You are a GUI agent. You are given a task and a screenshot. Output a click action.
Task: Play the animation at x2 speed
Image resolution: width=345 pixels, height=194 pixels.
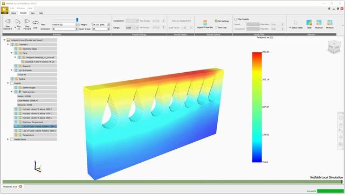click(x=18, y=24)
